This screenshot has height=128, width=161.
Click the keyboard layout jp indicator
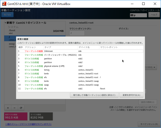[x=138, y=15]
